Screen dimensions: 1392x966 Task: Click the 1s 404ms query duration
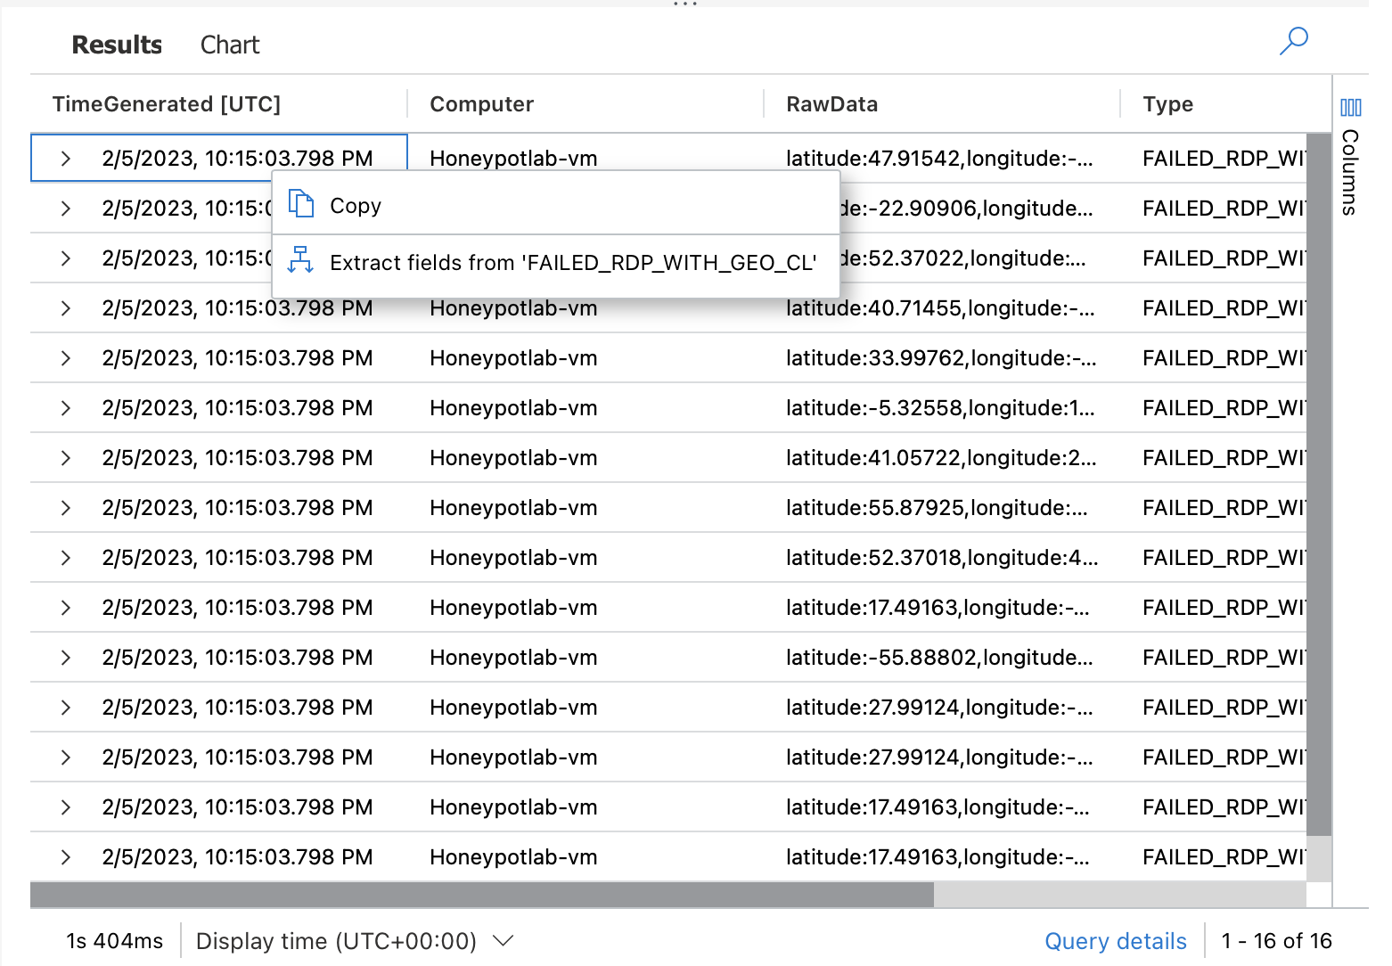(x=114, y=941)
